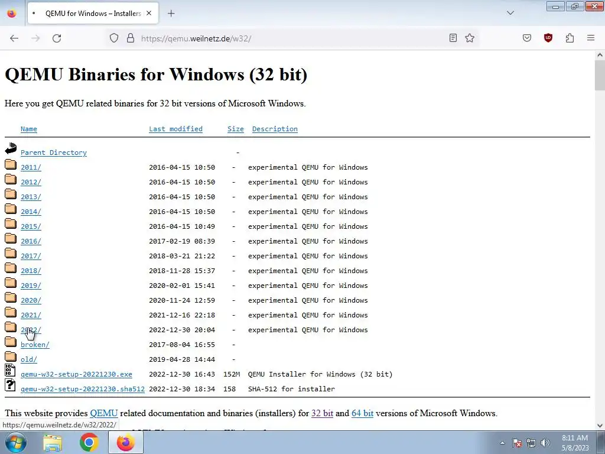
Task: Close the QEMU for Windows tab
Action: (x=149, y=13)
